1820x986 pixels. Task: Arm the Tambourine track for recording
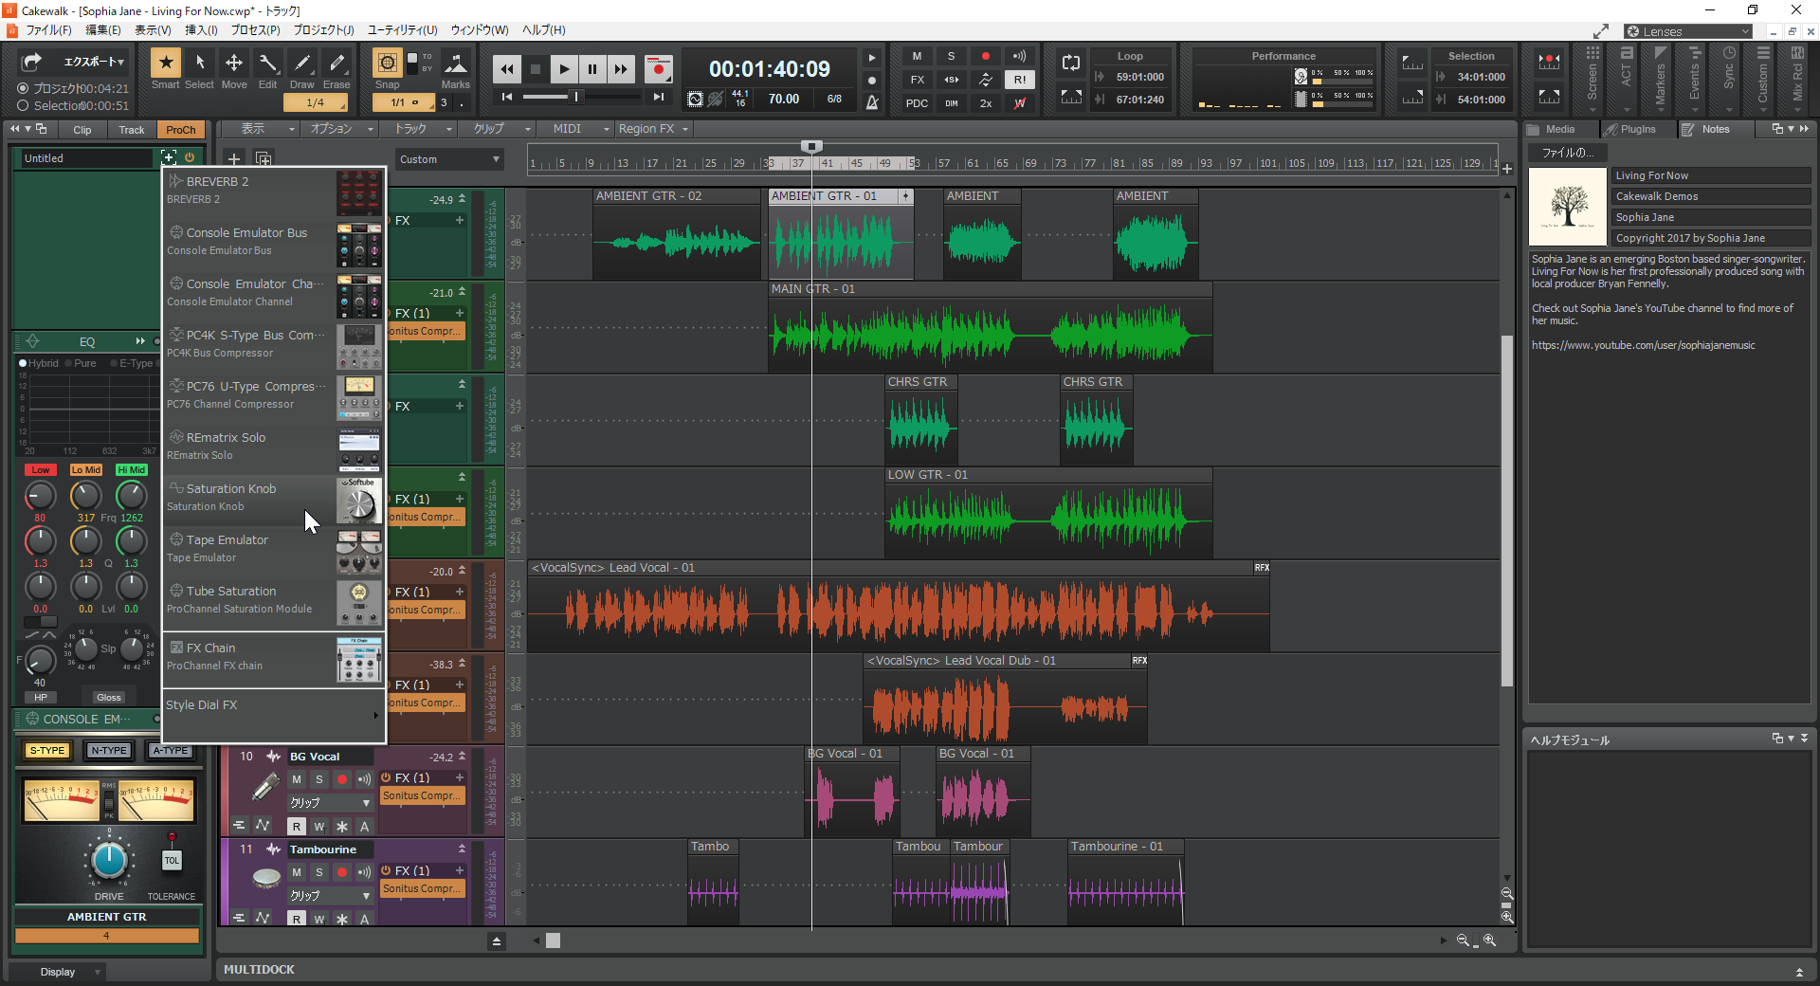pos(342,872)
